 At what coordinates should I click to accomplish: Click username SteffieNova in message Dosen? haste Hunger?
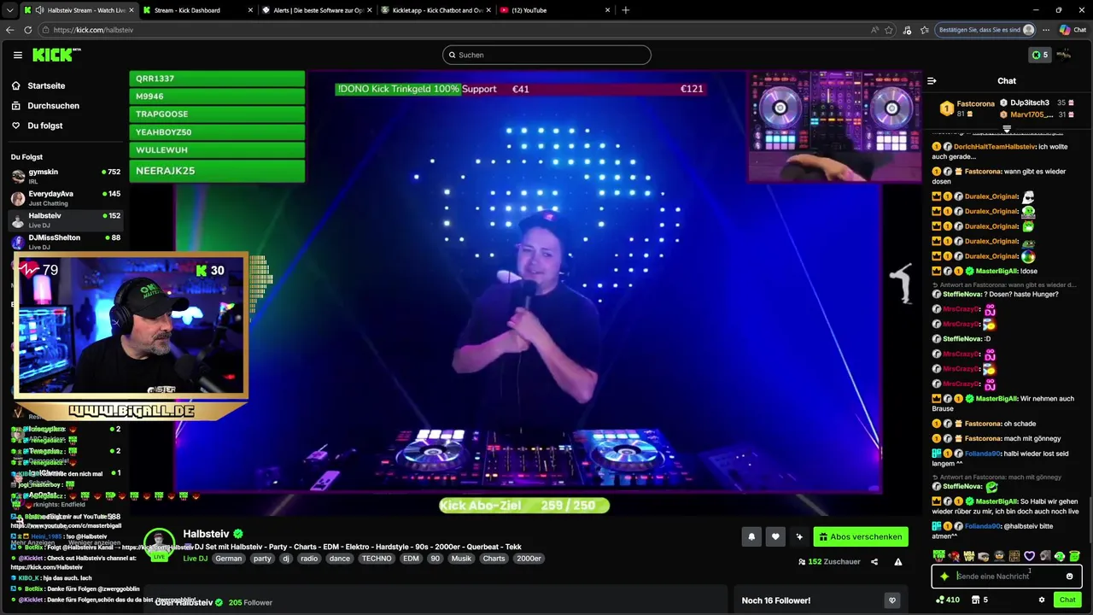click(960, 295)
